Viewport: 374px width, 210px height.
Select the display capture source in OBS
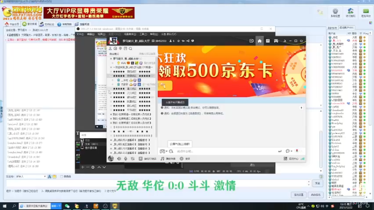click(x=91, y=148)
